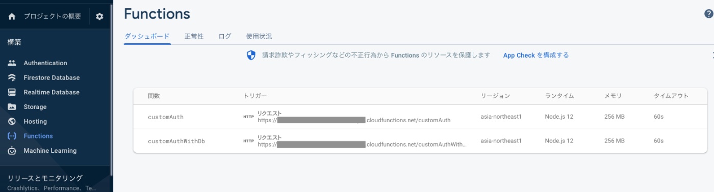714x192 pixels.
Task: Click the App Check shield icon
Action: click(251, 56)
